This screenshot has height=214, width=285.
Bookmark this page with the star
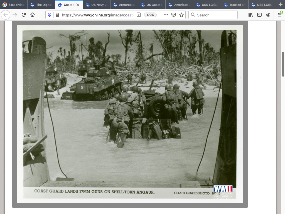(x=181, y=15)
